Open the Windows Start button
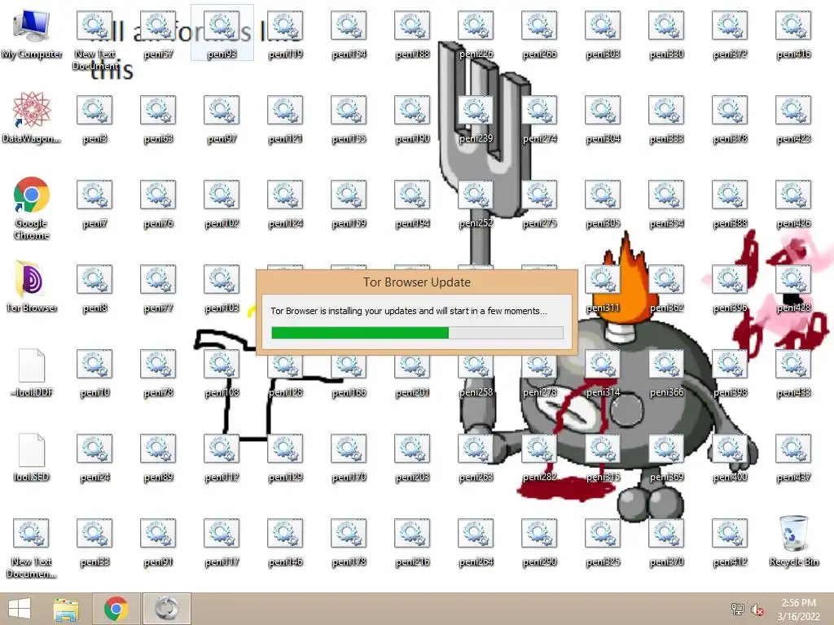This screenshot has height=625, width=834. click(20, 609)
